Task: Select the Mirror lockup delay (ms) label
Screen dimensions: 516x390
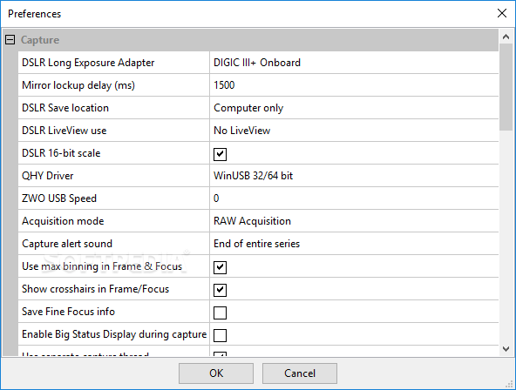Action: click(x=78, y=85)
